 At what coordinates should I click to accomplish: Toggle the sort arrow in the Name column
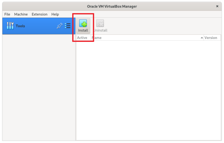[x=202, y=38]
